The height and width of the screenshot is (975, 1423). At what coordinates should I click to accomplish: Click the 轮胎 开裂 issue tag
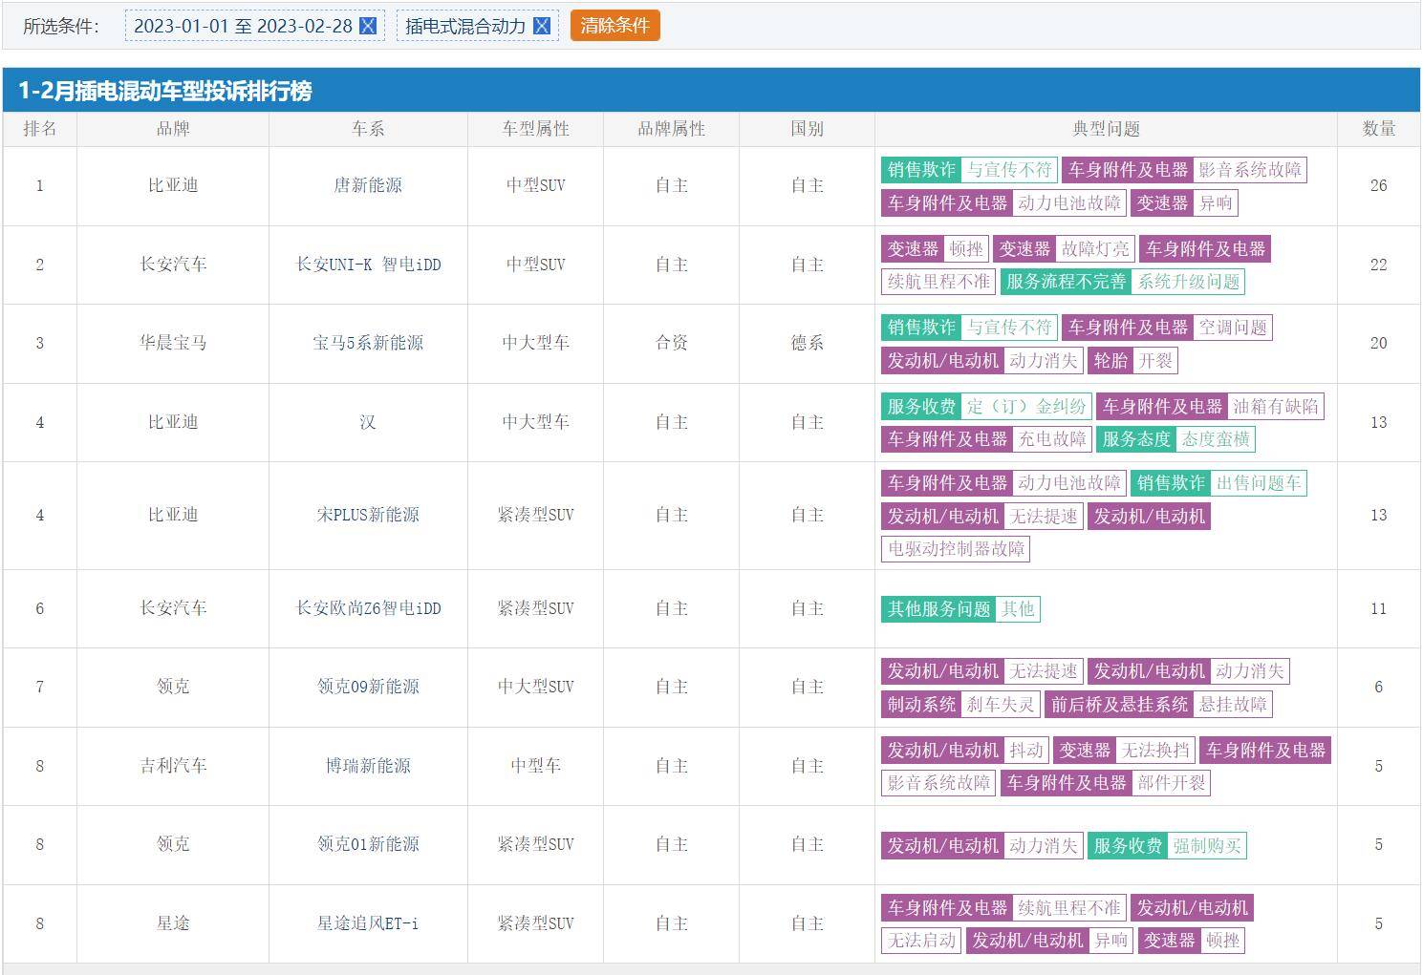coord(1132,361)
